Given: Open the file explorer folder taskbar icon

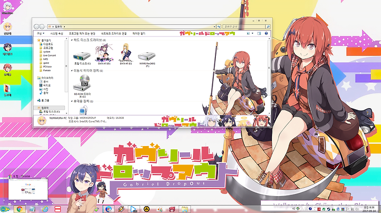Looking at the screenshot, I should (x=185, y=209).
